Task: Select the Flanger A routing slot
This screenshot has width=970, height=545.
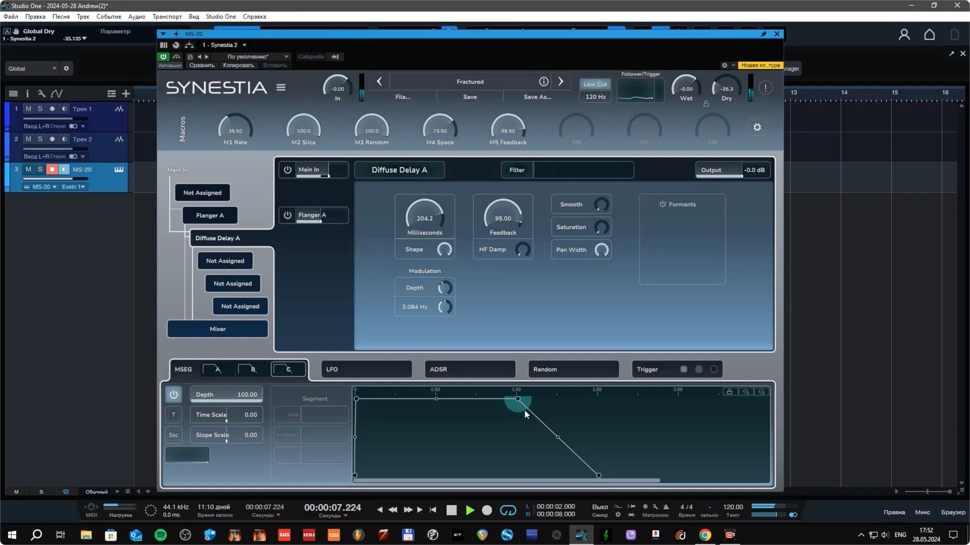Action: (x=210, y=215)
